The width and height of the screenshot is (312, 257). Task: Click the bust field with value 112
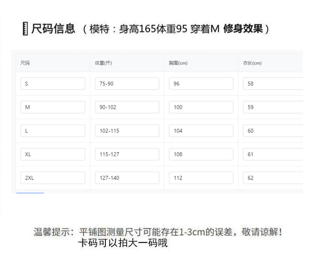pos(201,178)
